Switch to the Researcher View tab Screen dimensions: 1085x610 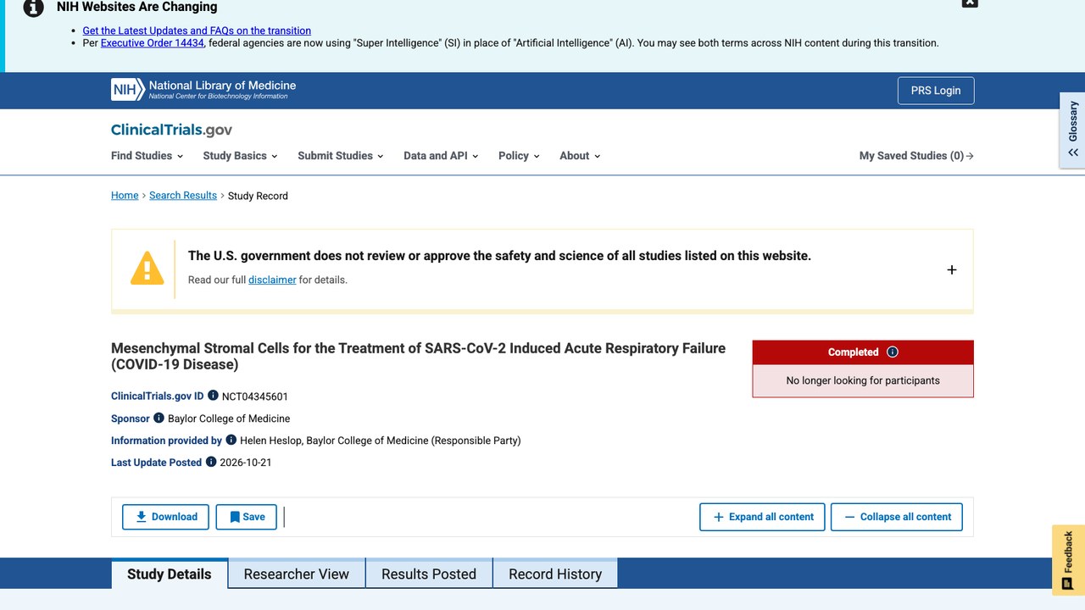(297, 574)
